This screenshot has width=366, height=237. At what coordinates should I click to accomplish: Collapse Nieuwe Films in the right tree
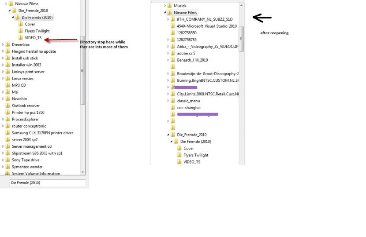tap(165, 13)
